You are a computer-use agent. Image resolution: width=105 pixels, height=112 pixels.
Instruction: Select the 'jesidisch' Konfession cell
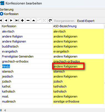point(27,76)
